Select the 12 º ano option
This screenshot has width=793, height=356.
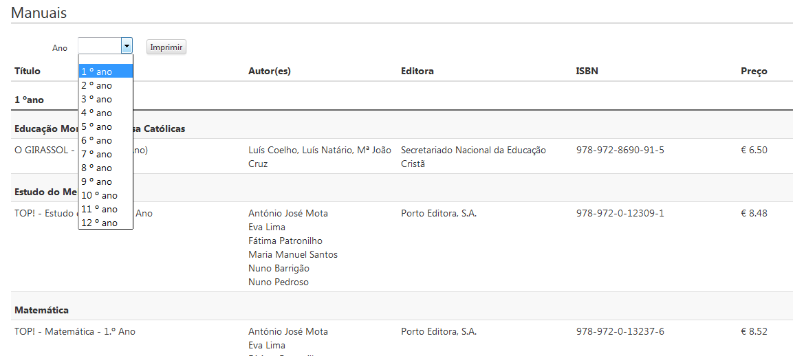tap(105, 223)
